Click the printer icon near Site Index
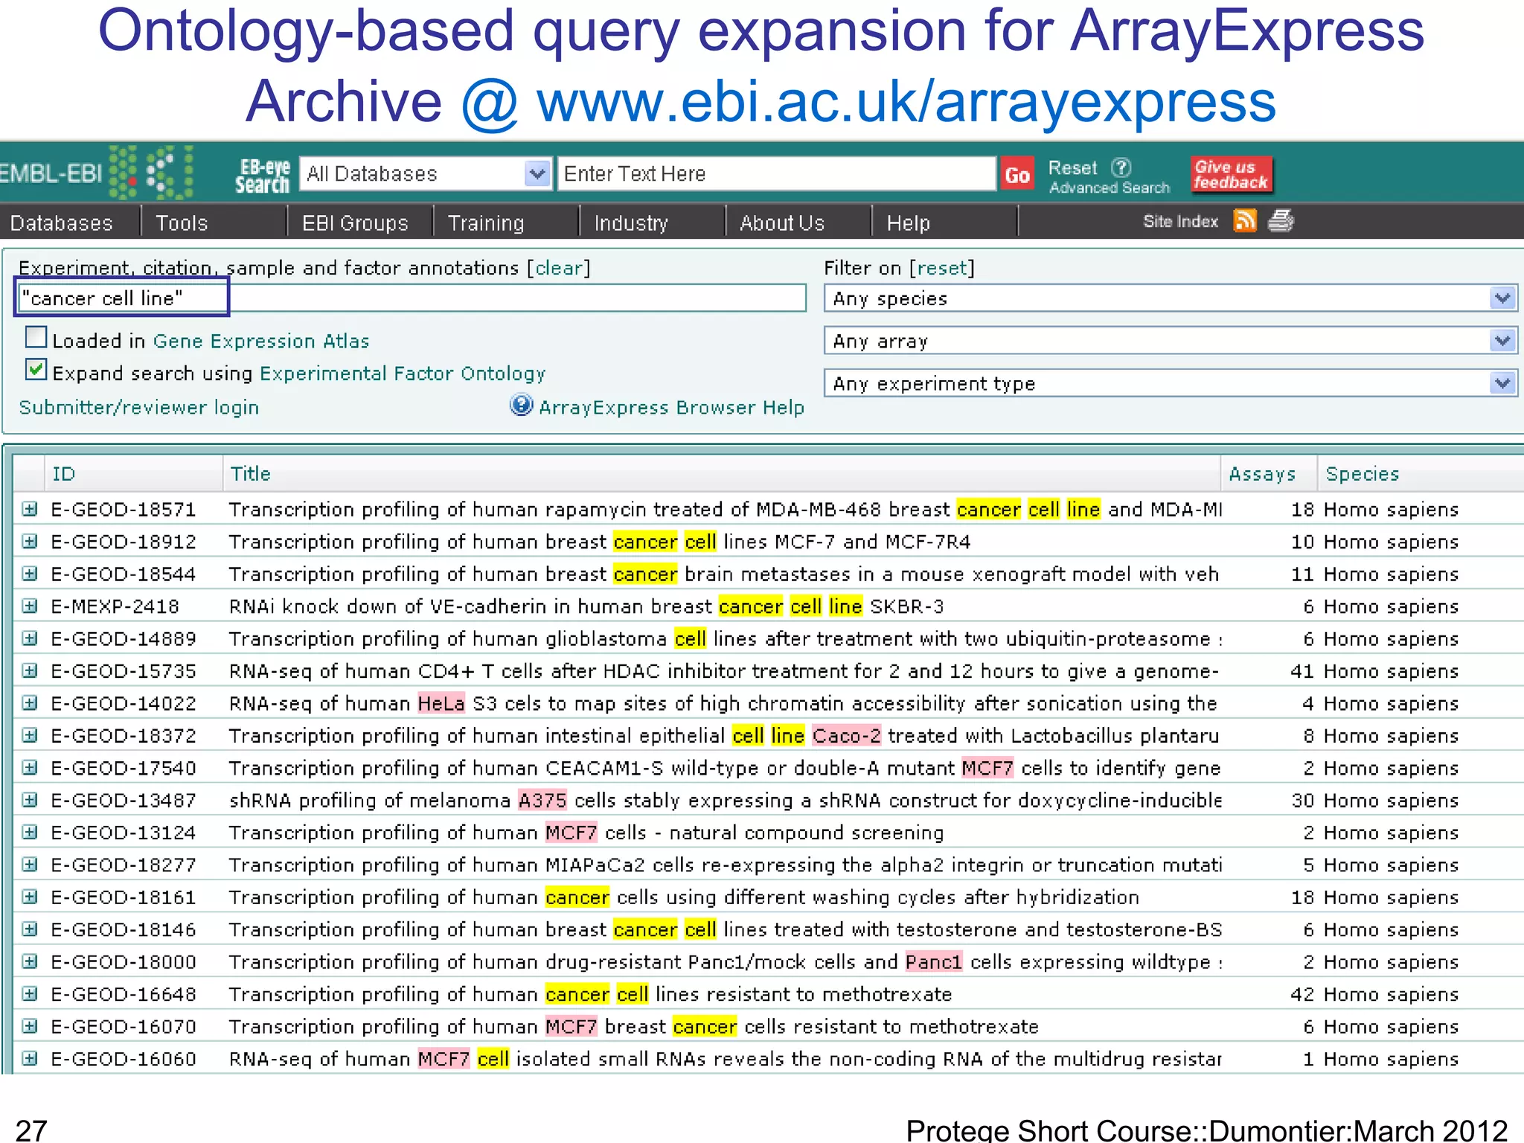The image size is (1524, 1143). tap(1281, 221)
